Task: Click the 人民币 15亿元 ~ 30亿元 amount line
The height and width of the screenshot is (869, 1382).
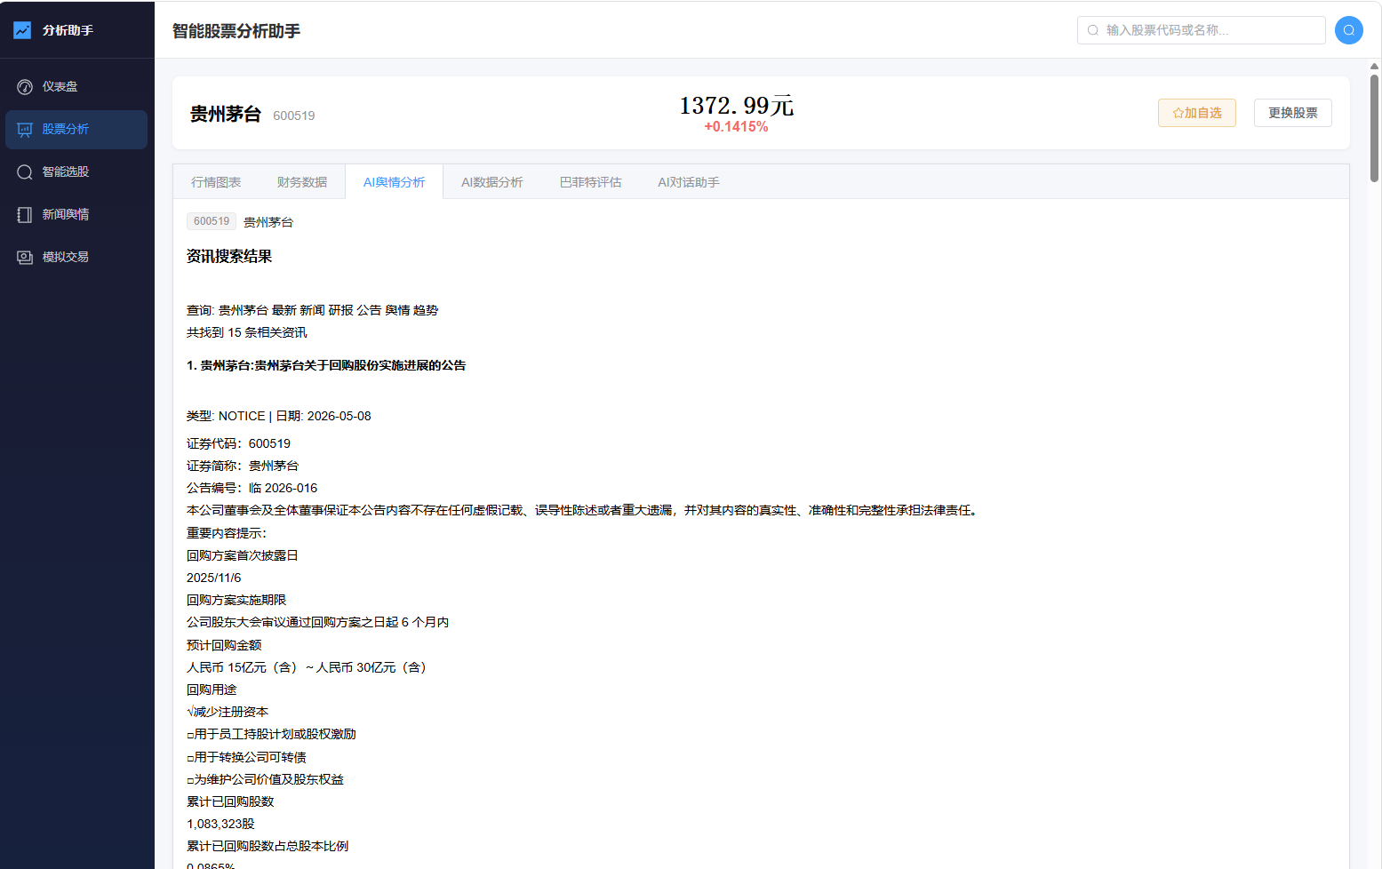Action: coord(308,667)
